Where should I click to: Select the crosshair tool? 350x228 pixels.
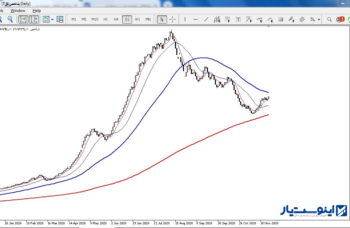(172, 19)
